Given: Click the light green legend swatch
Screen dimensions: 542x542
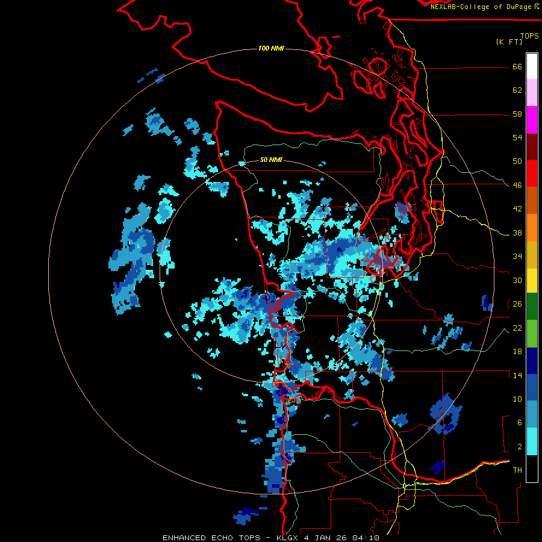Looking at the screenshot, I should click(x=532, y=334).
